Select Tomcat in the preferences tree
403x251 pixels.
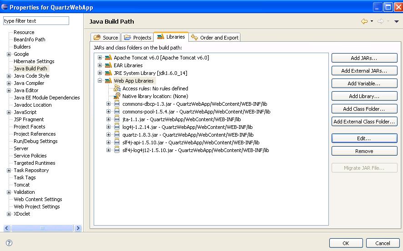click(x=21, y=185)
